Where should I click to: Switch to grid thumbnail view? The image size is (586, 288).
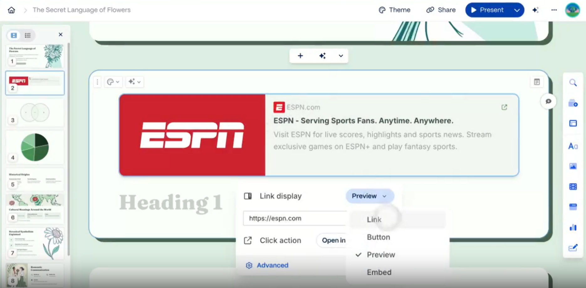pos(14,35)
